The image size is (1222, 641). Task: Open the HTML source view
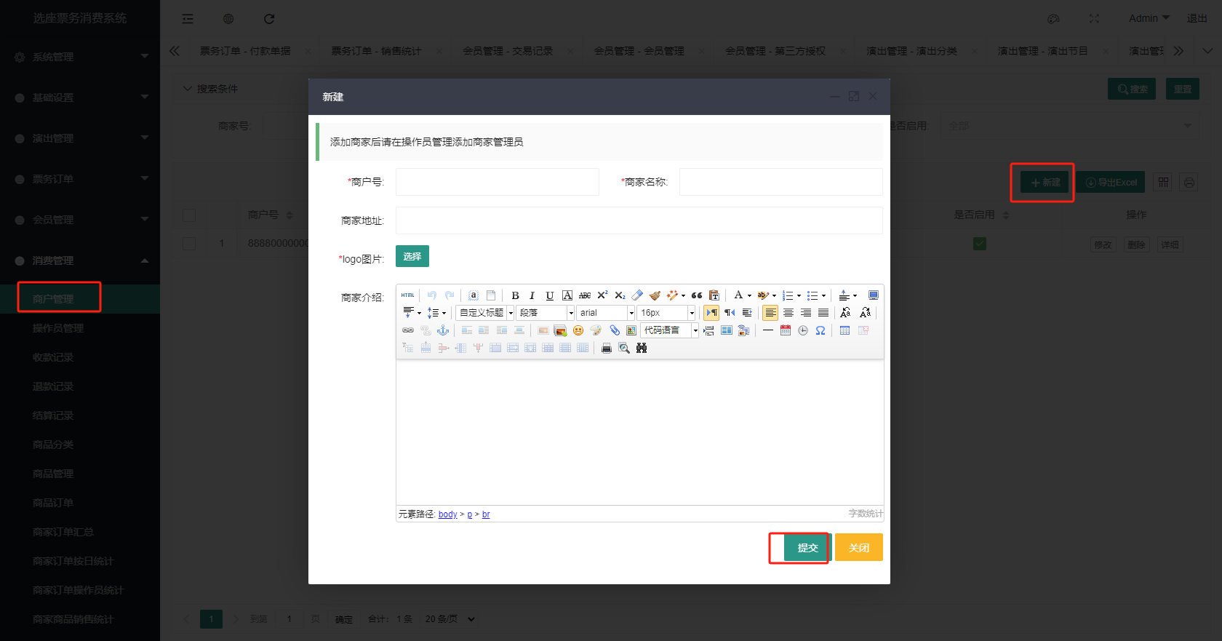[408, 295]
